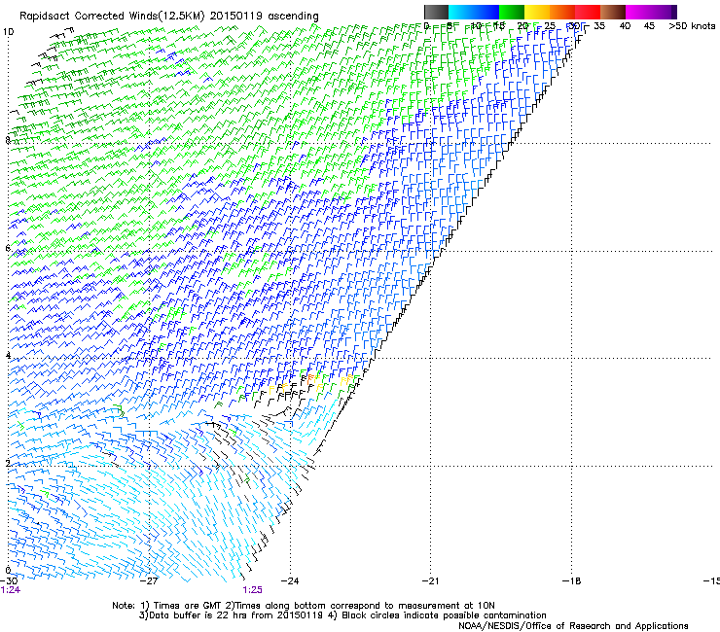Click the 'NOAA/NESDIS/Office of Research and Applications' credit
The width and height of the screenshot is (720, 632).
(573, 626)
